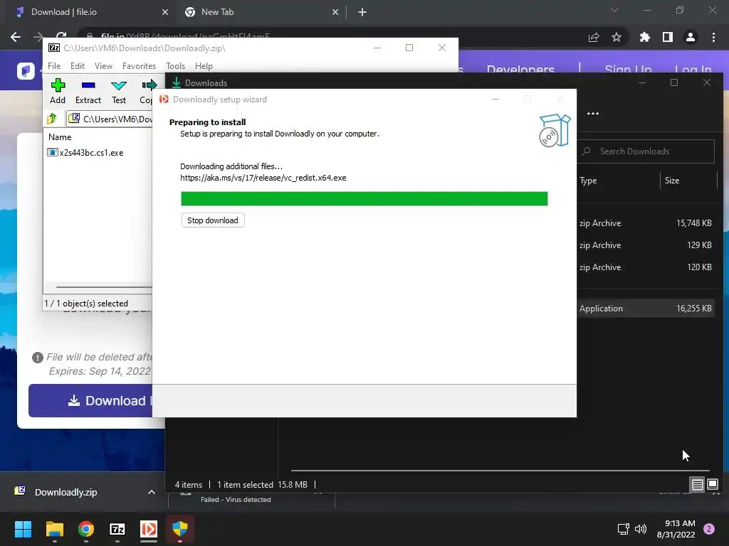This screenshot has width=729, height=546.
Task: Minimize the Downloadly setup wizard window
Action: [x=495, y=99]
